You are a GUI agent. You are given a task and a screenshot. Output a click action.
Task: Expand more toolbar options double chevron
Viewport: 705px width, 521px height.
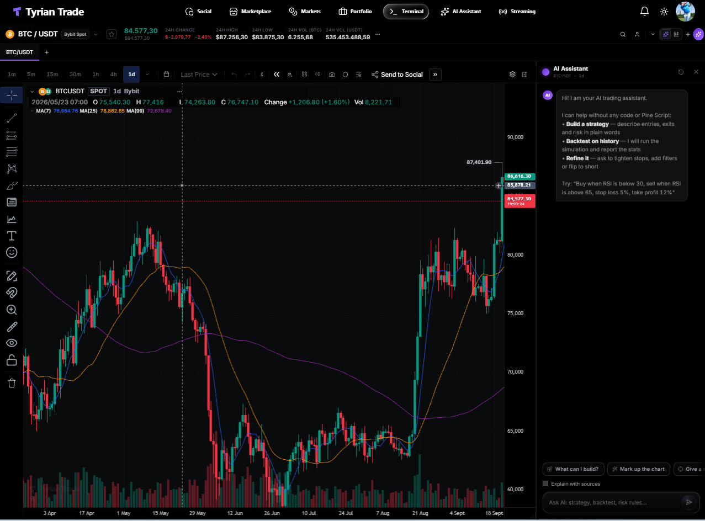(x=435, y=75)
